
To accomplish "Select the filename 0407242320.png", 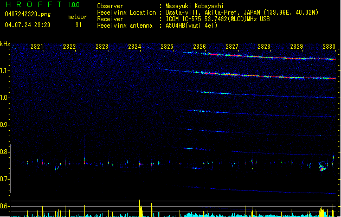I will 28,15.
